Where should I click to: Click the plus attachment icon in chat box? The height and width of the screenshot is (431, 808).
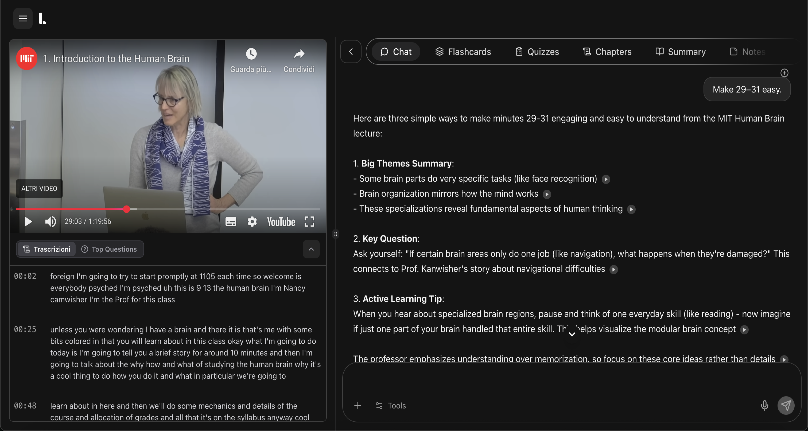pyautogui.click(x=358, y=406)
